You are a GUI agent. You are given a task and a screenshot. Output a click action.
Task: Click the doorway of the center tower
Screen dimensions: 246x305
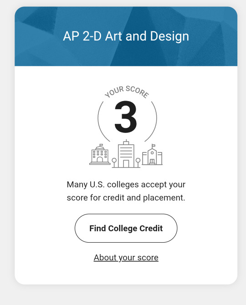pyautogui.click(x=126, y=163)
